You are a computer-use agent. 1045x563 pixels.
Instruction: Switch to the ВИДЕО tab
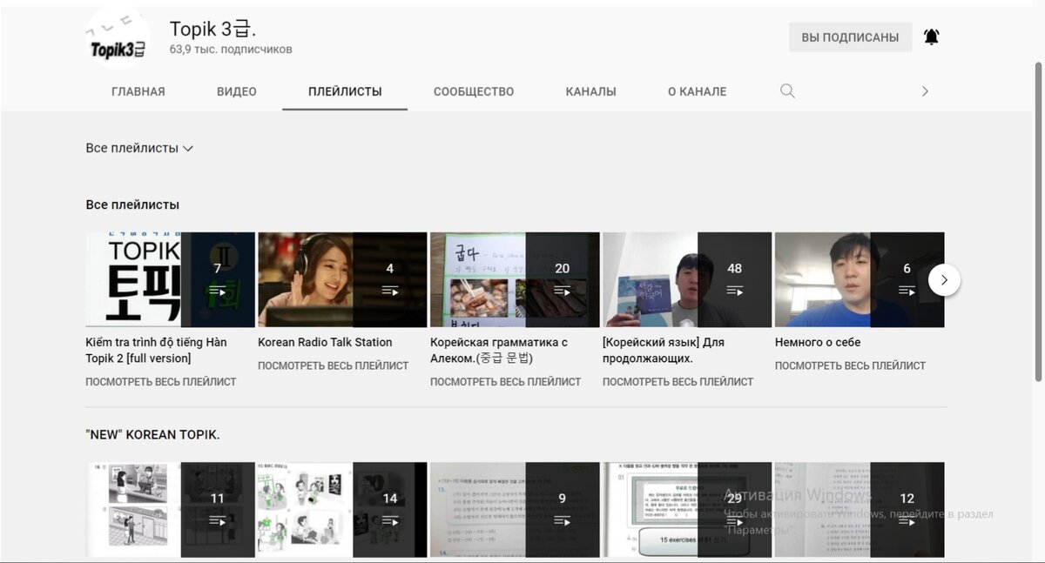[x=237, y=91]
